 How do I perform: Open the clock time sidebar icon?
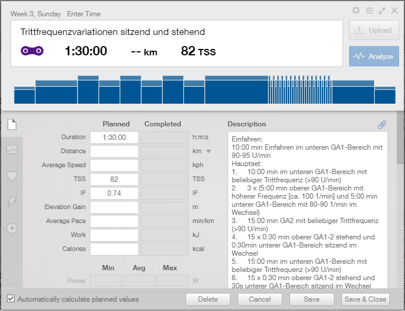tap(12, 228)
